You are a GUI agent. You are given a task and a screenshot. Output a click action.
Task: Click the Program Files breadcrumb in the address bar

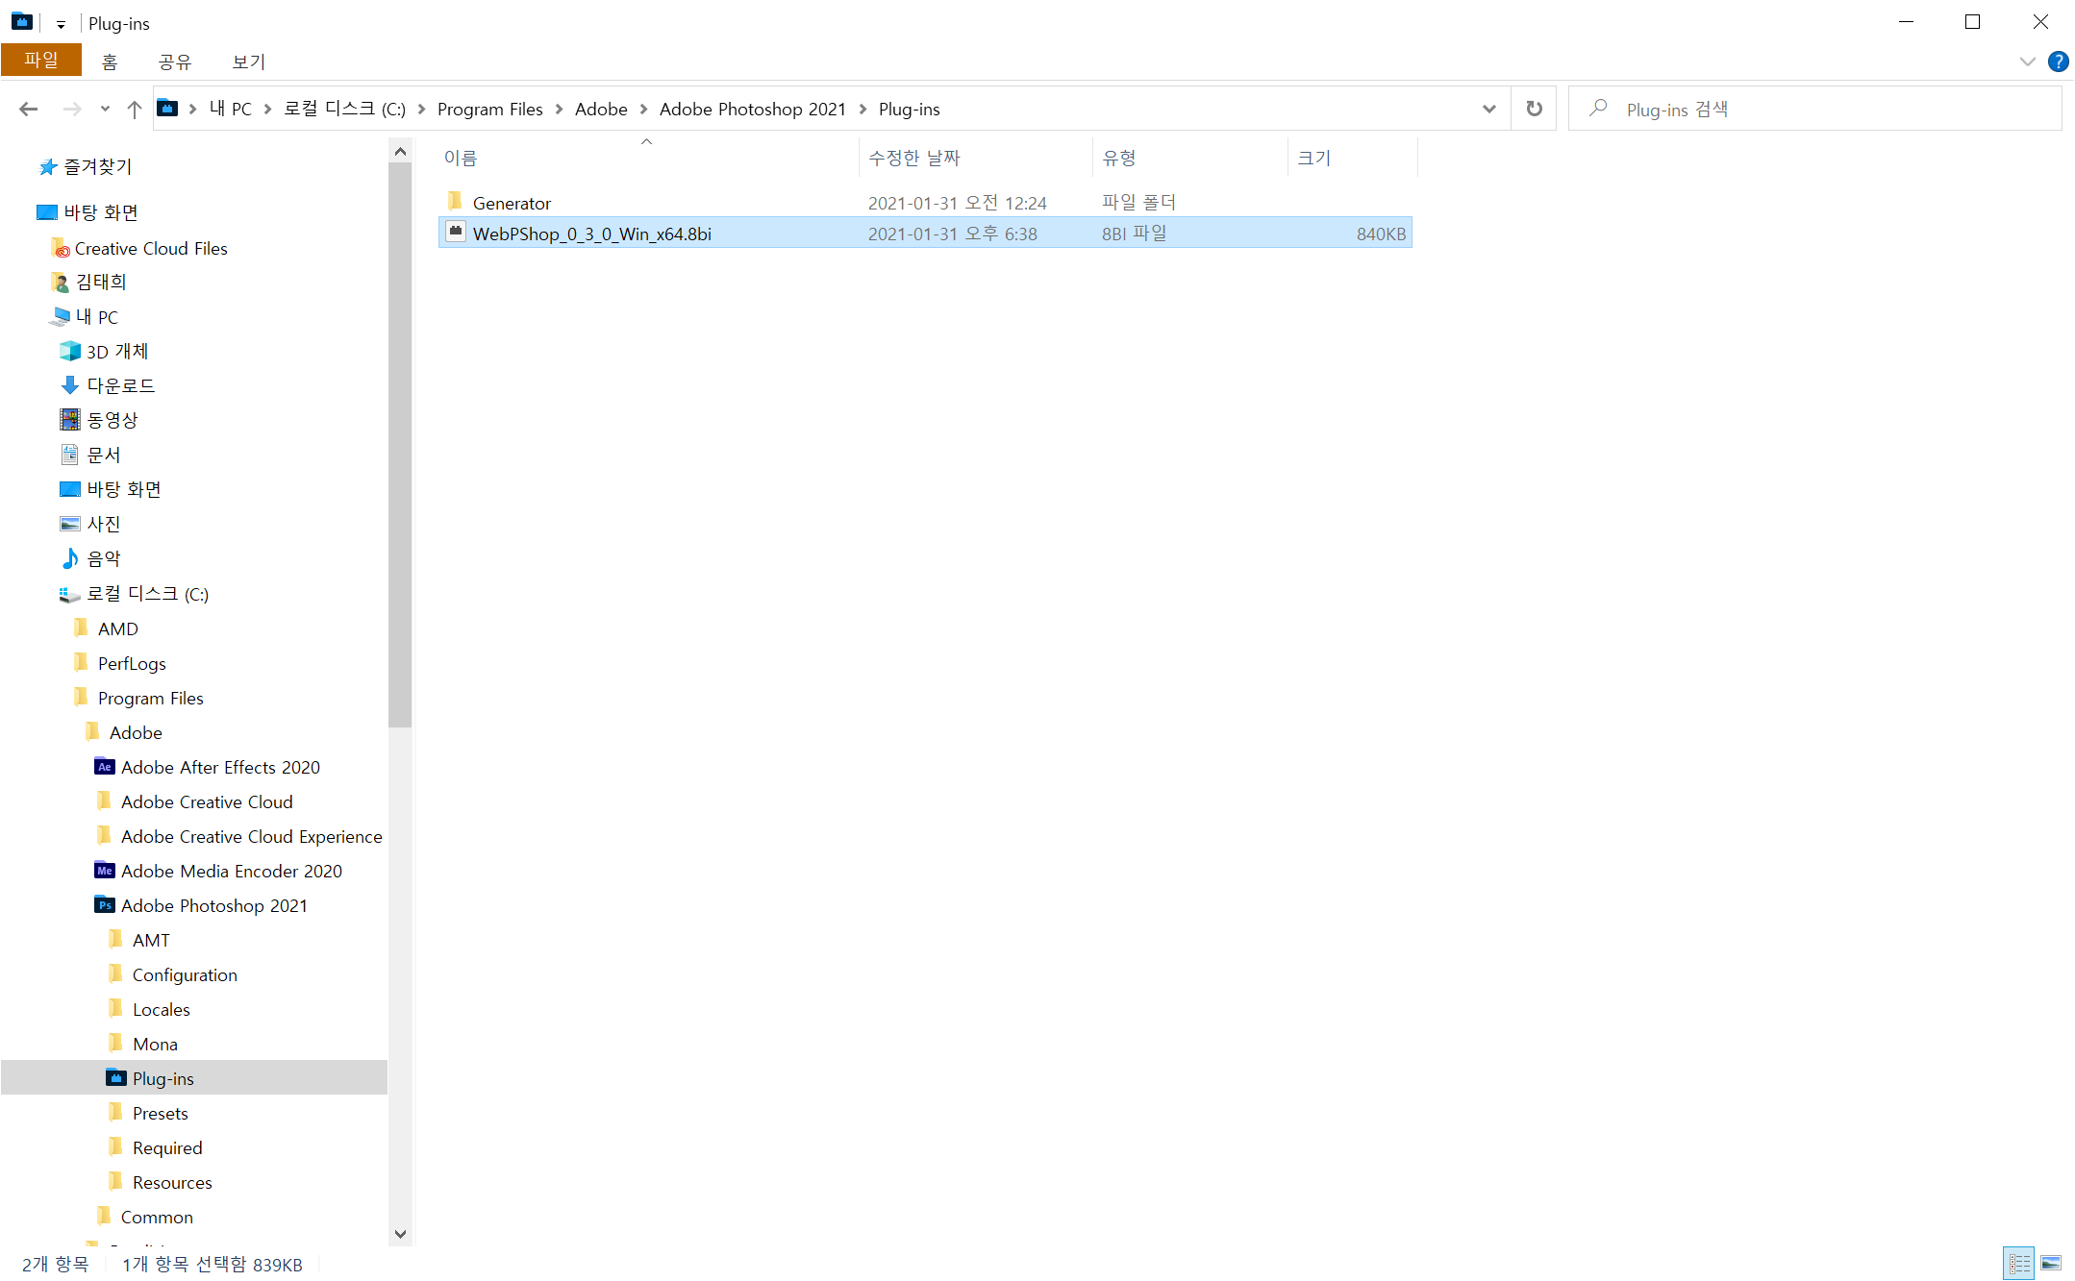coord(489,110)
